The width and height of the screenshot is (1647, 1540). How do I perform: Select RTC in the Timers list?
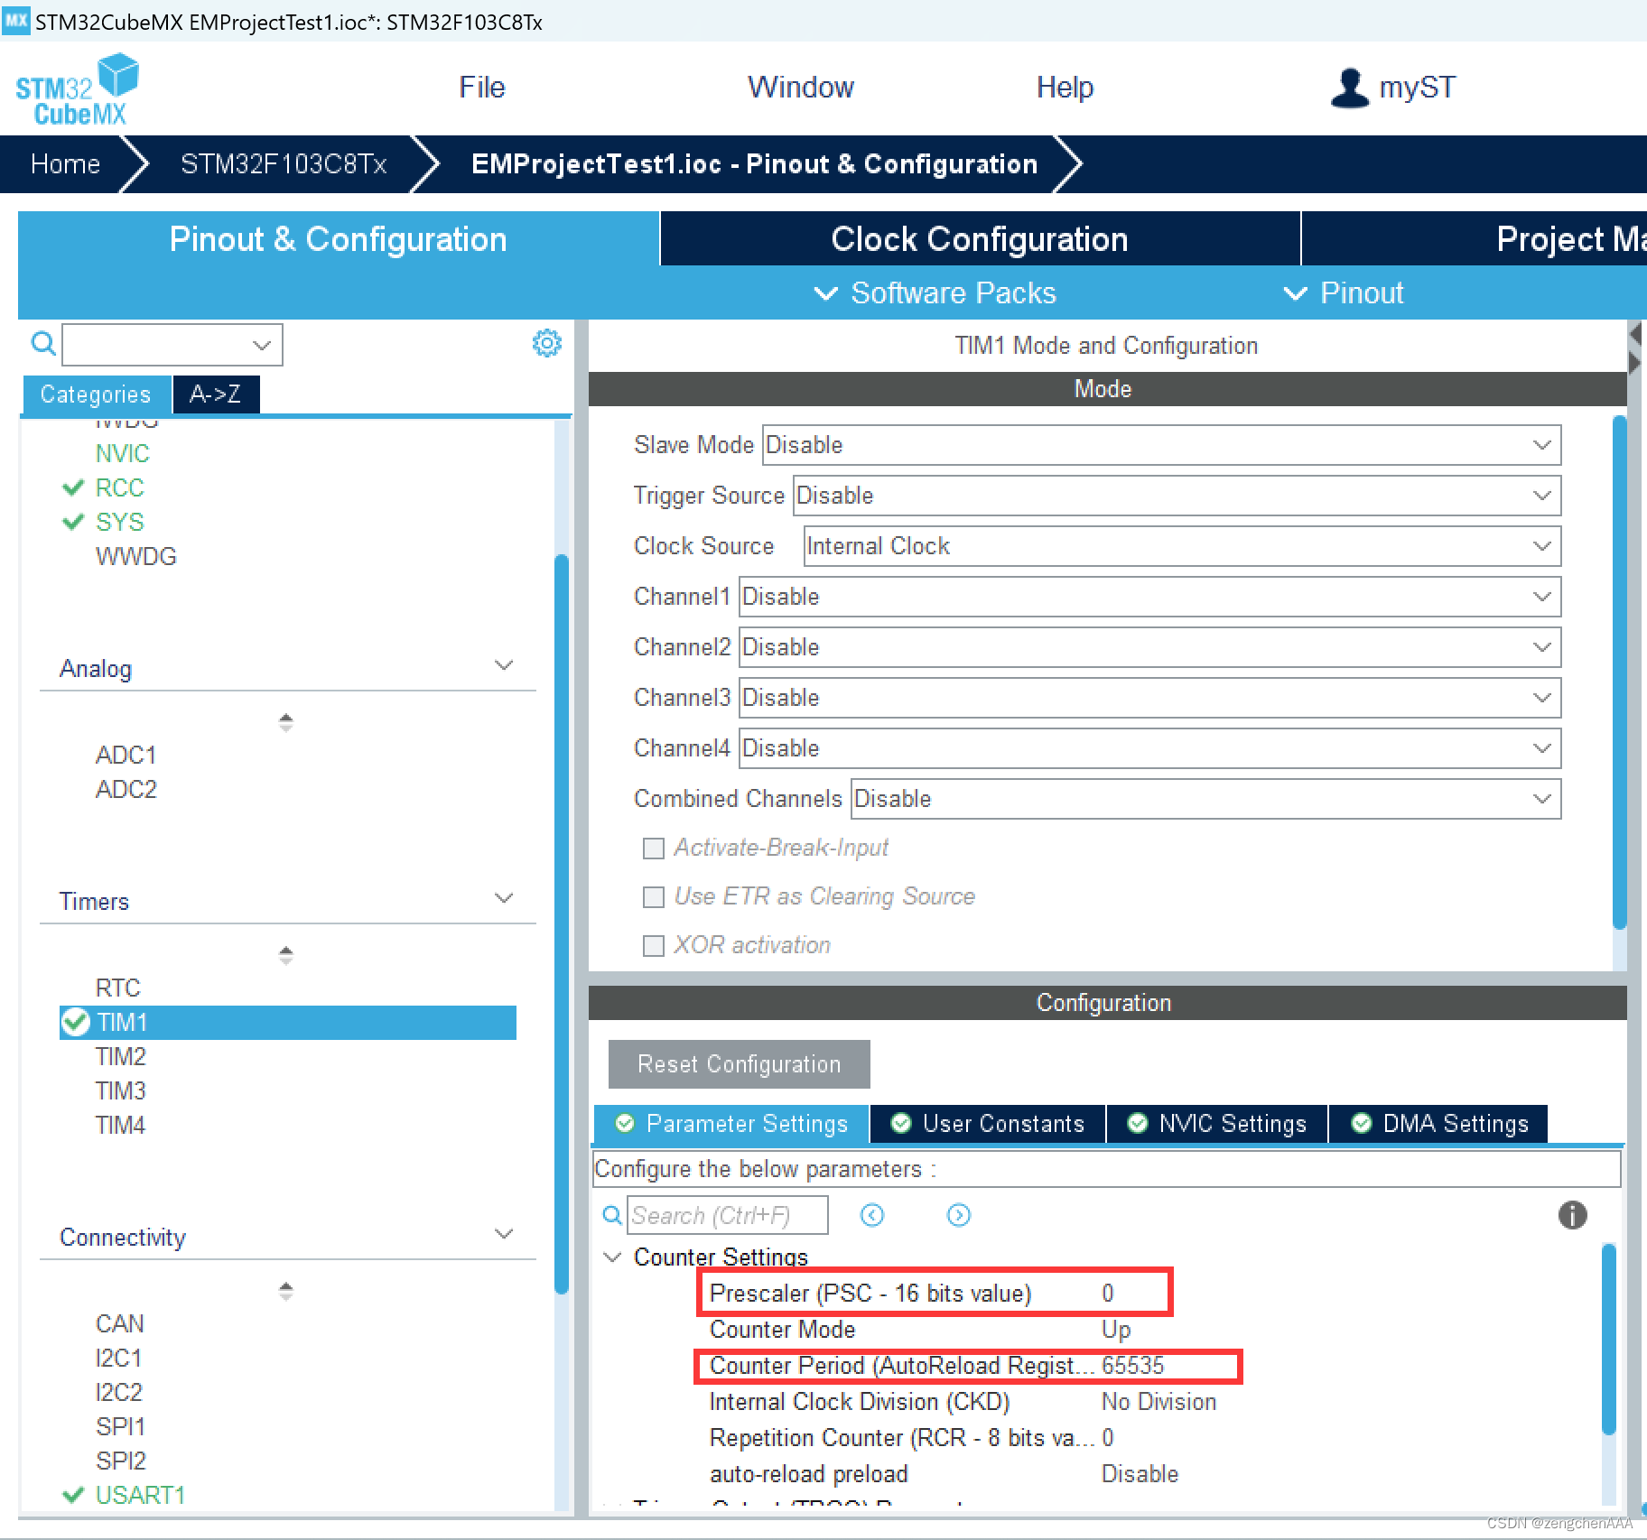tap(118, 988)
